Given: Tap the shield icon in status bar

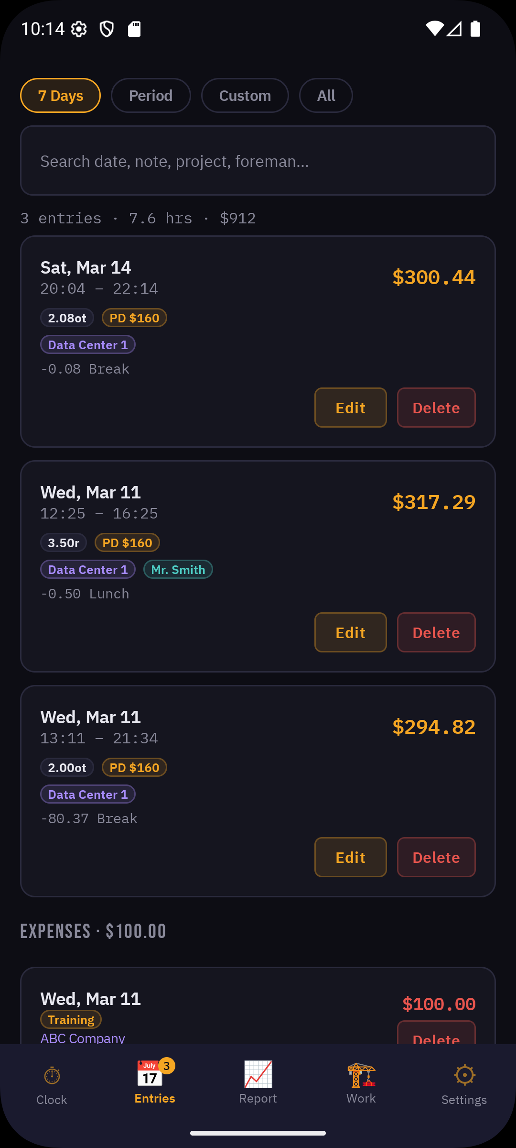Looking at the screenshot, I should click(x=106, y=28).
